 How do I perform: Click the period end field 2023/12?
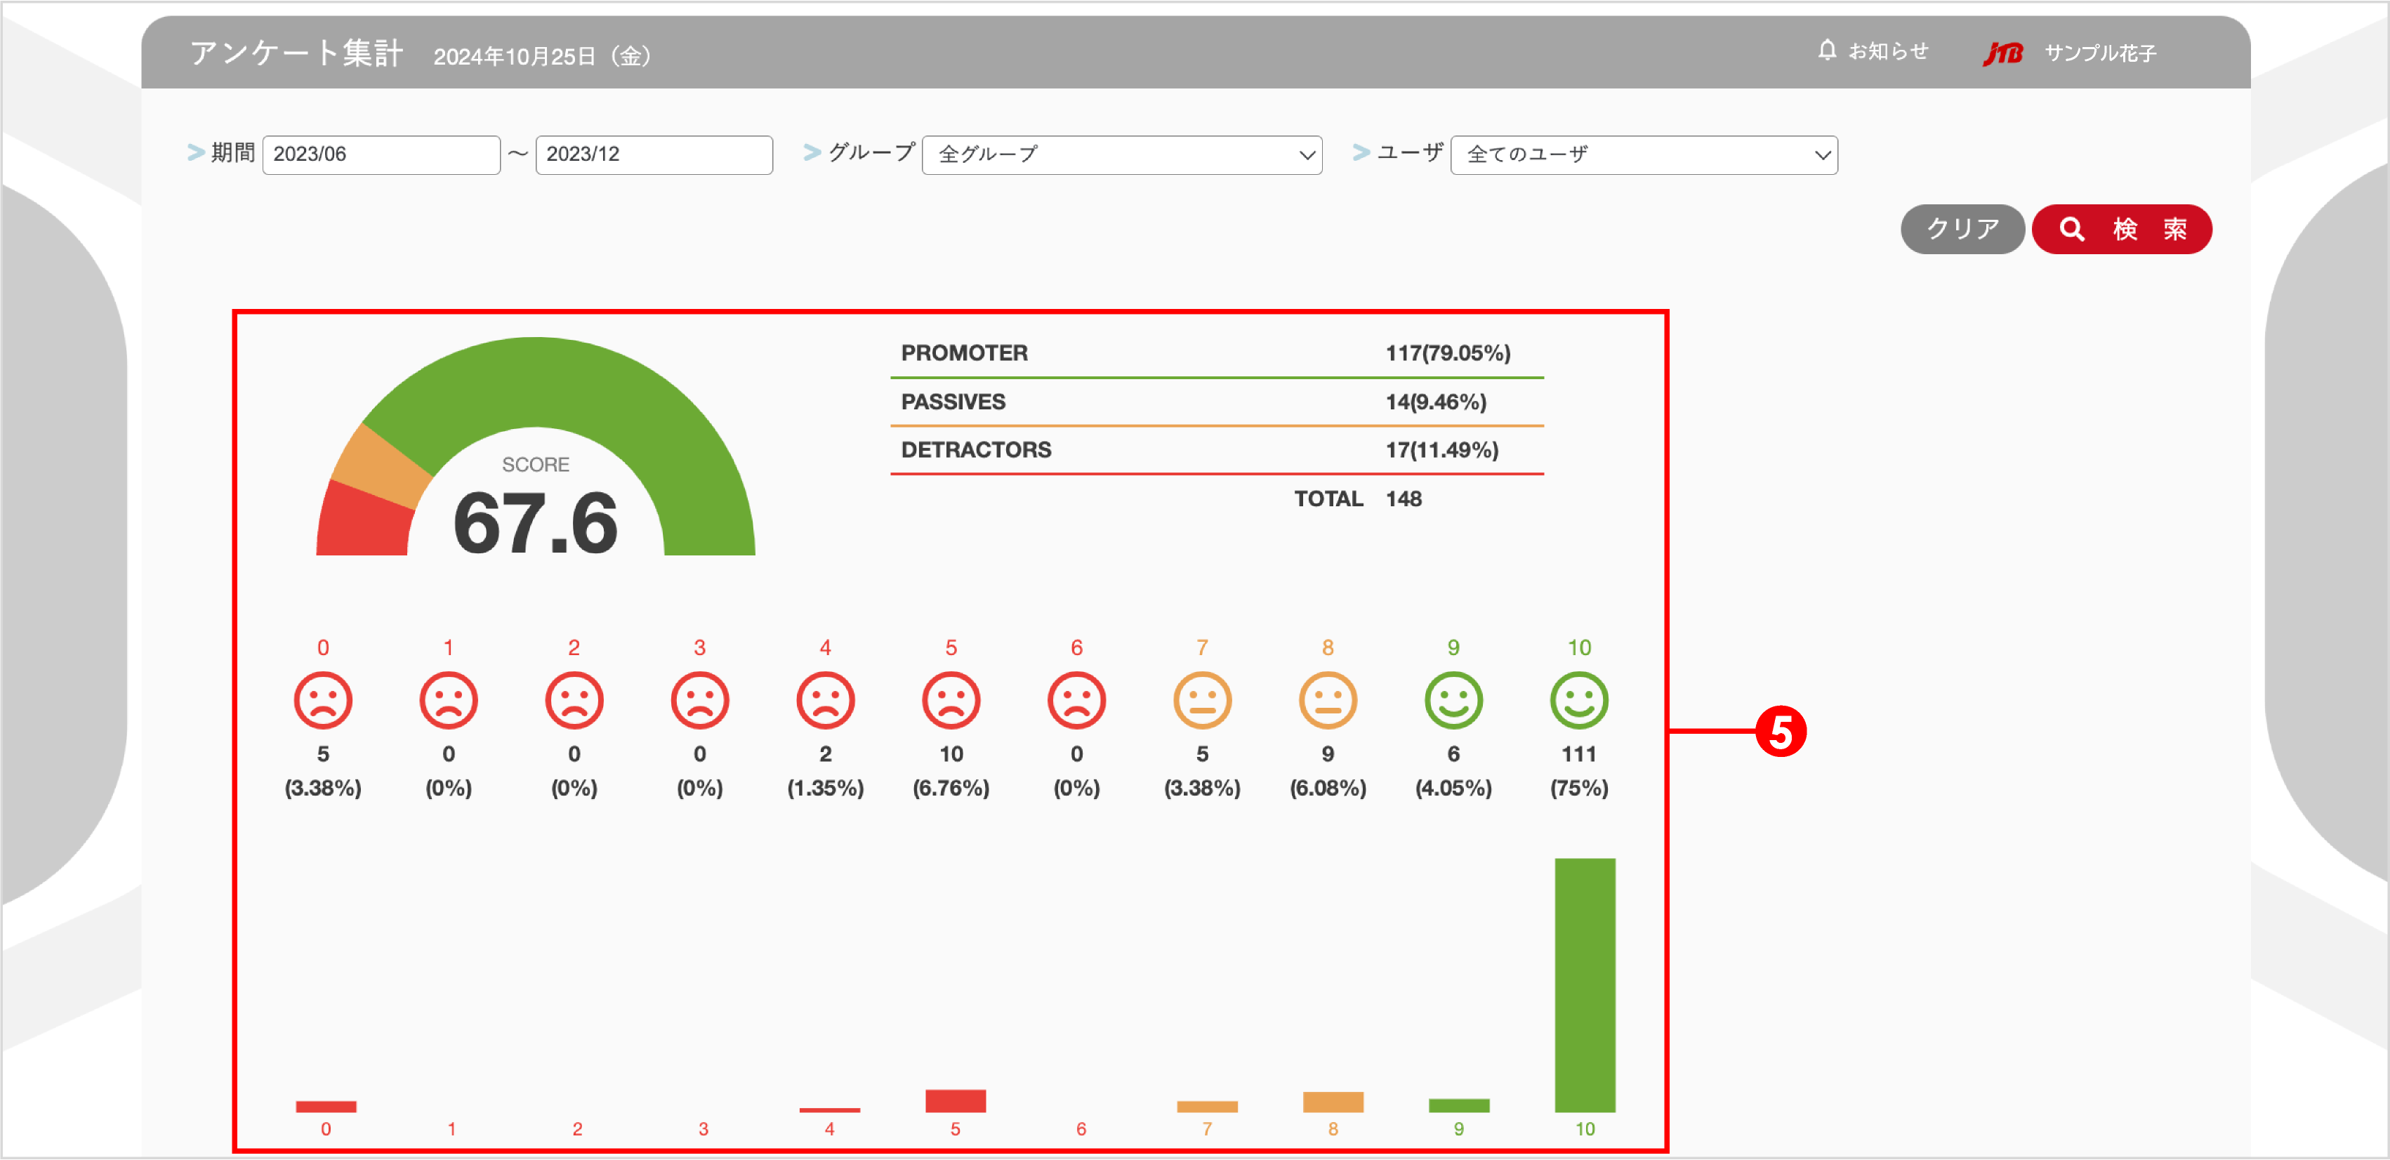coord(653,155)
